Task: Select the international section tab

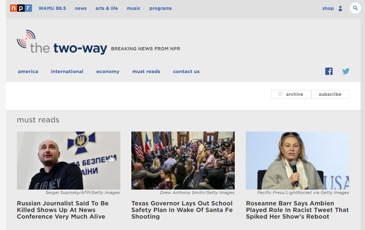Action: (x=67, y=71)
